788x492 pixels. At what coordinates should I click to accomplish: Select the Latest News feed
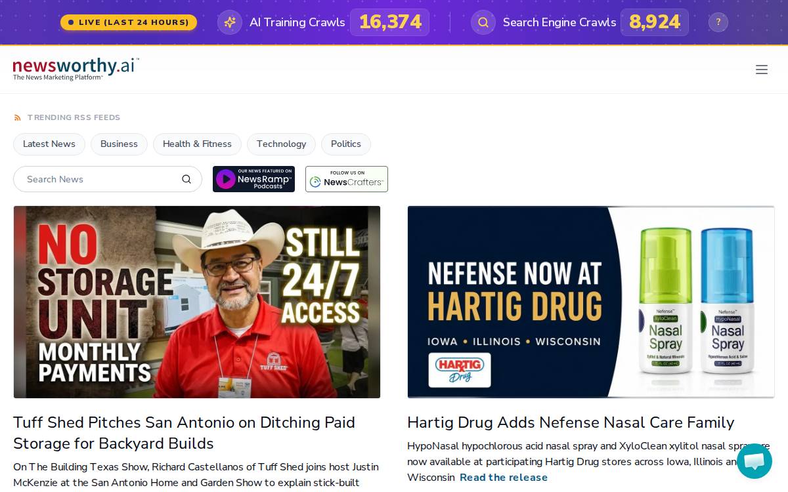(49, 144)
